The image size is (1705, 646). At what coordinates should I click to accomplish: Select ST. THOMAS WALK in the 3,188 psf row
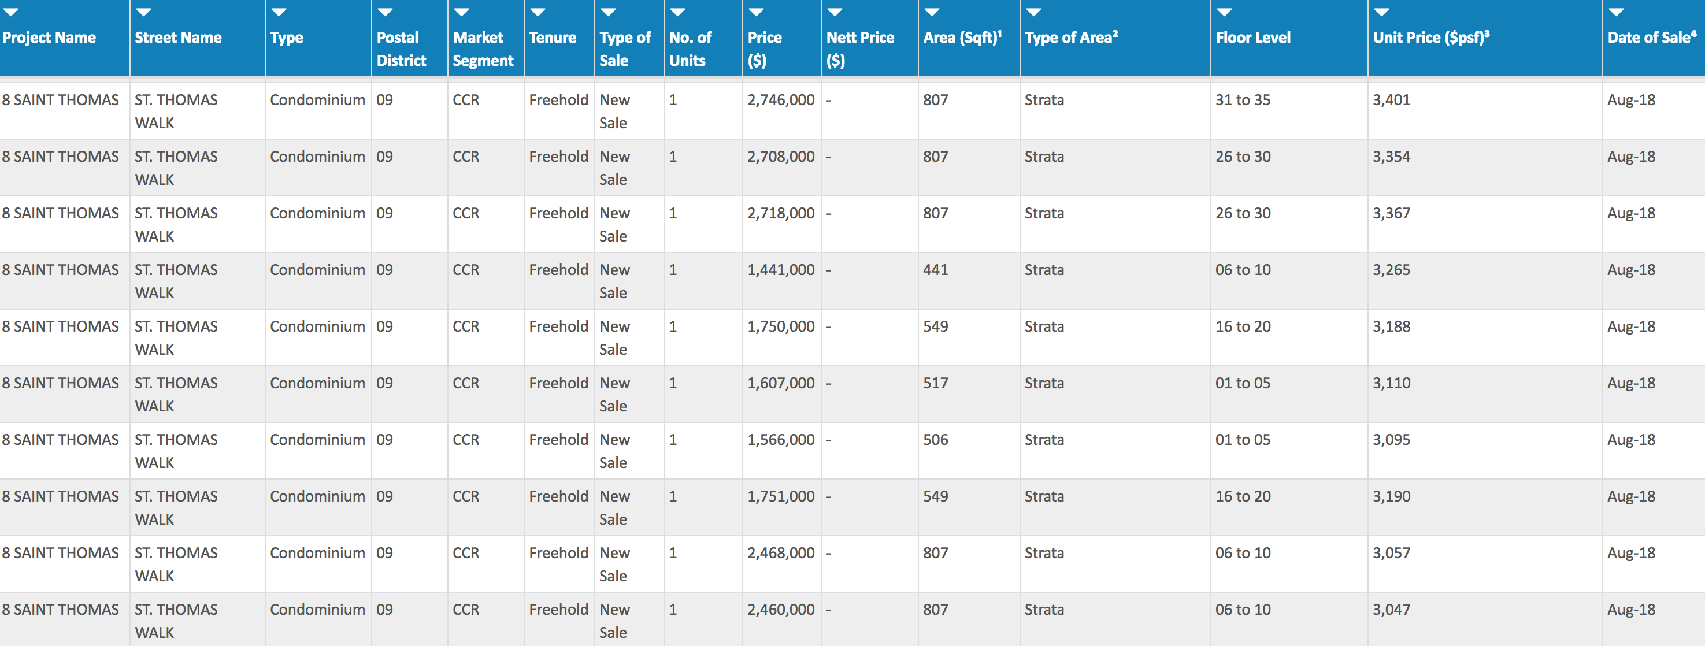[176, 337]
